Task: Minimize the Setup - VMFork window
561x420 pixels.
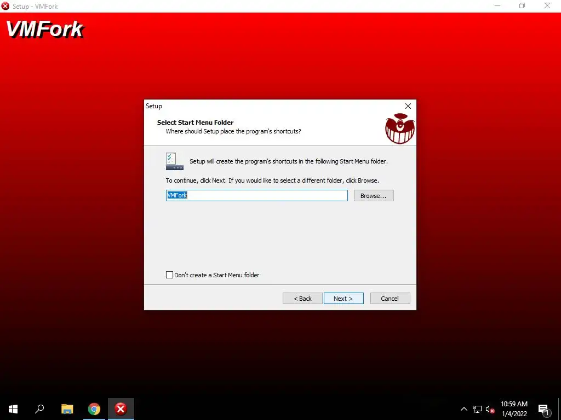Action: (497, 5)
